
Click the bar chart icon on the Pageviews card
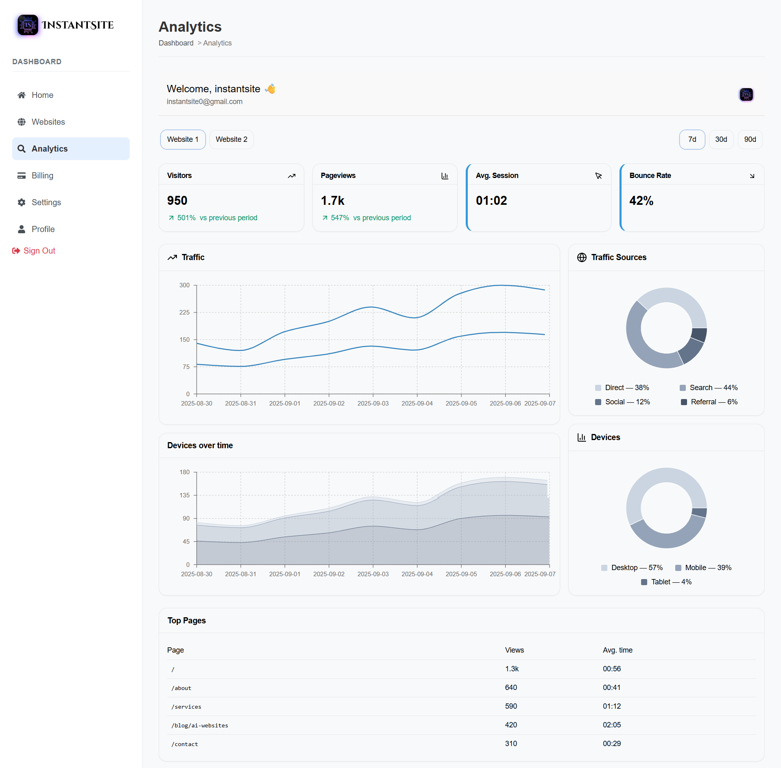(445, 176)
